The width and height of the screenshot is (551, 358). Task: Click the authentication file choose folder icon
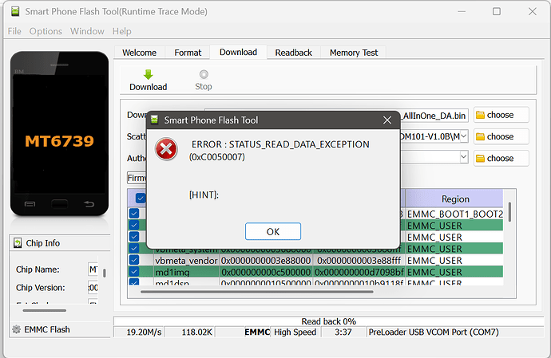(481, 158)
